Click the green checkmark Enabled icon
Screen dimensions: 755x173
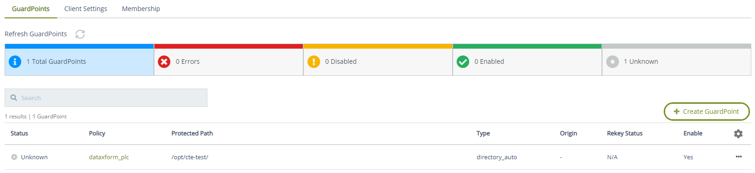point(463,61)
